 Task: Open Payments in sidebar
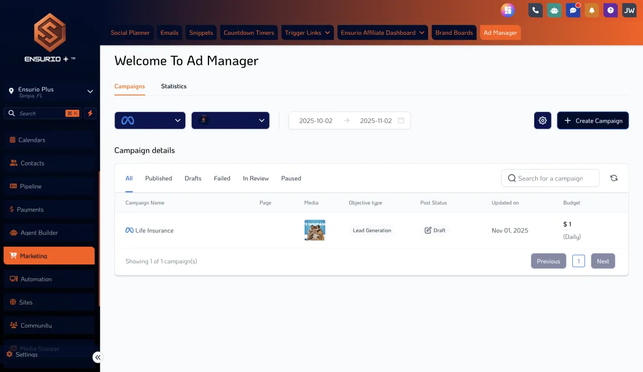49,209
